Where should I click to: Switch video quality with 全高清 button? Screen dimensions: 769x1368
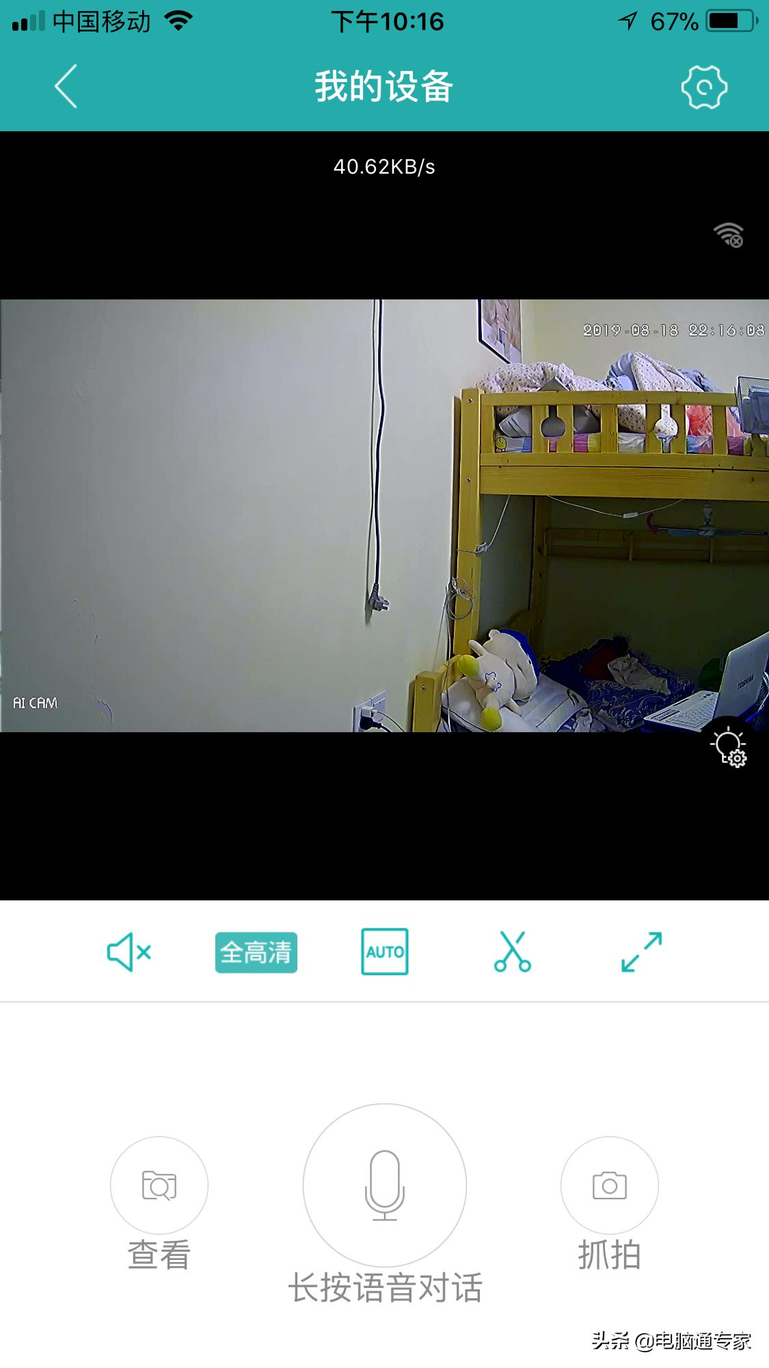click(x=256, y=952)
